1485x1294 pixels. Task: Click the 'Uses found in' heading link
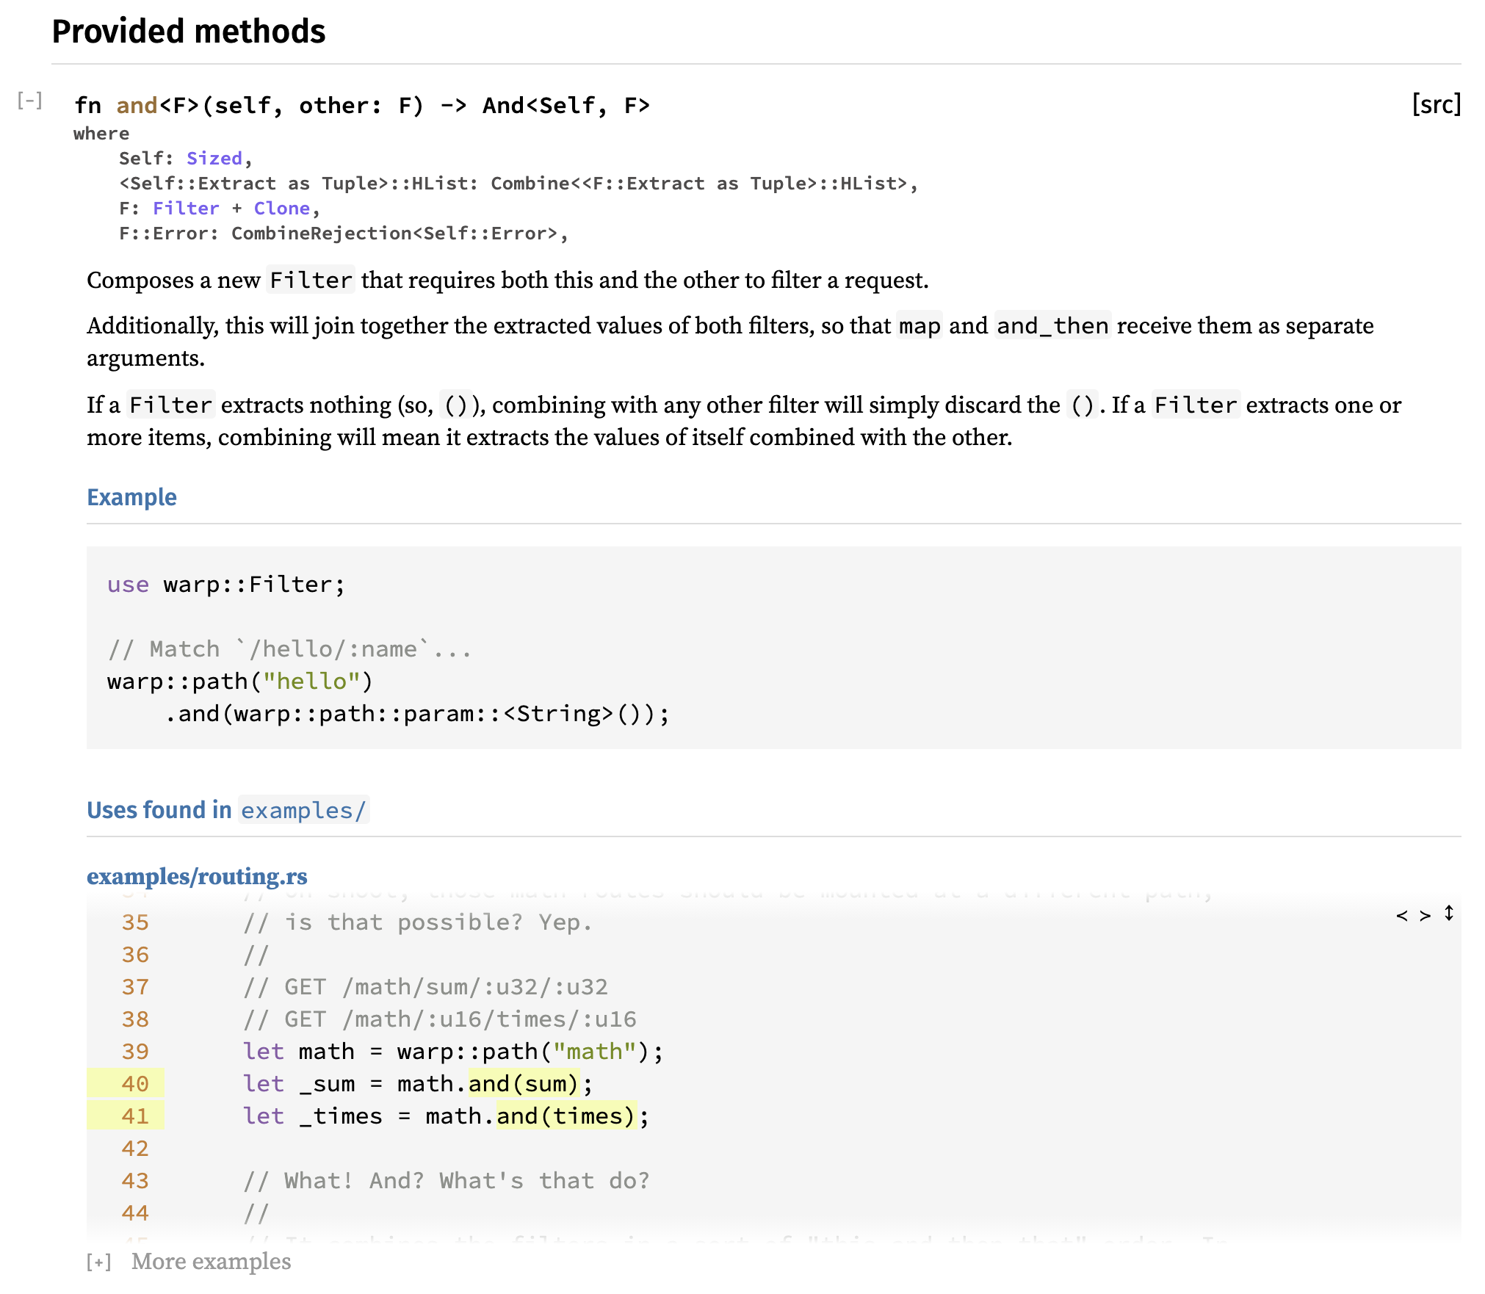227,810
